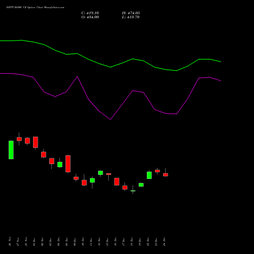Click the green candle above 04 Dec
Image resolution: width=254 pixels, height=254 pixels.
(x=60, y=165)
